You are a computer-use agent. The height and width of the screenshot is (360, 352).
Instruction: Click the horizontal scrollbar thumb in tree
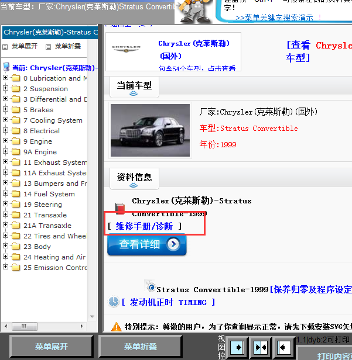click(x=25, y=326)
